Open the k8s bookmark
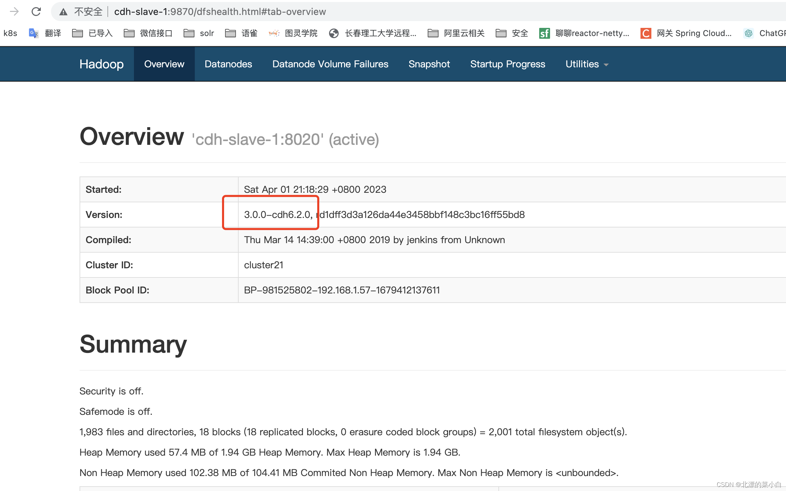This screenshot has width=786, height=491. [x=10, y=33]
